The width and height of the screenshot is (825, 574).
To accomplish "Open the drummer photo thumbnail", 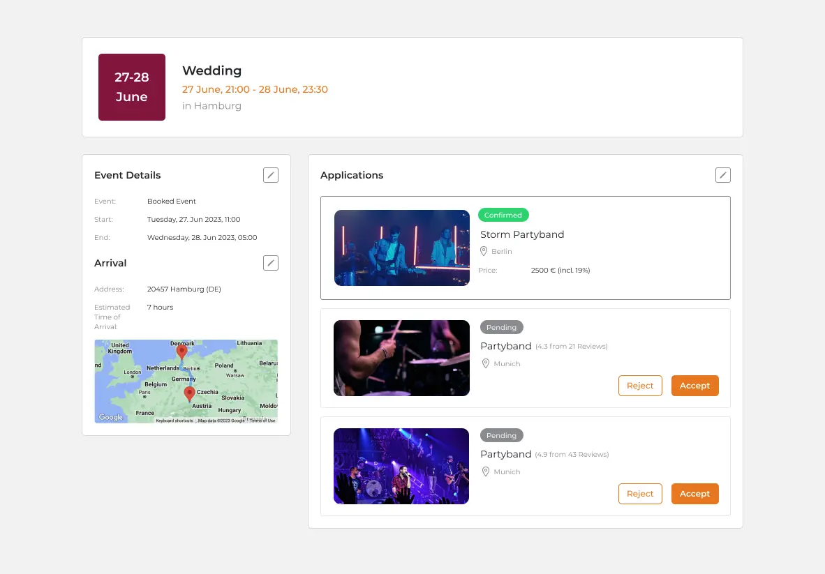I will pyautogui.click(x=401, y=358).
